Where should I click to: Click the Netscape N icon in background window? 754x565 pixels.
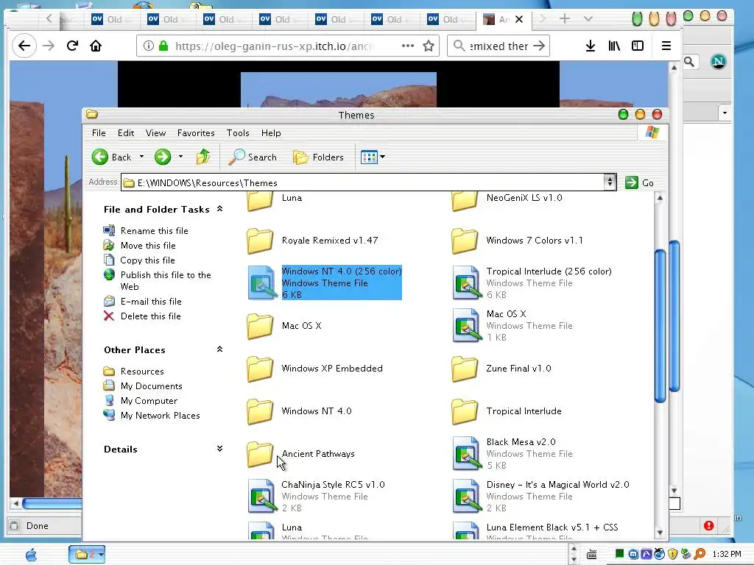point(718,62)
